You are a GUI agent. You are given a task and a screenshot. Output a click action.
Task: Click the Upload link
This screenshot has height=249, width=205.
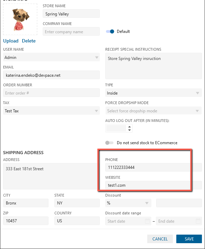11,41
